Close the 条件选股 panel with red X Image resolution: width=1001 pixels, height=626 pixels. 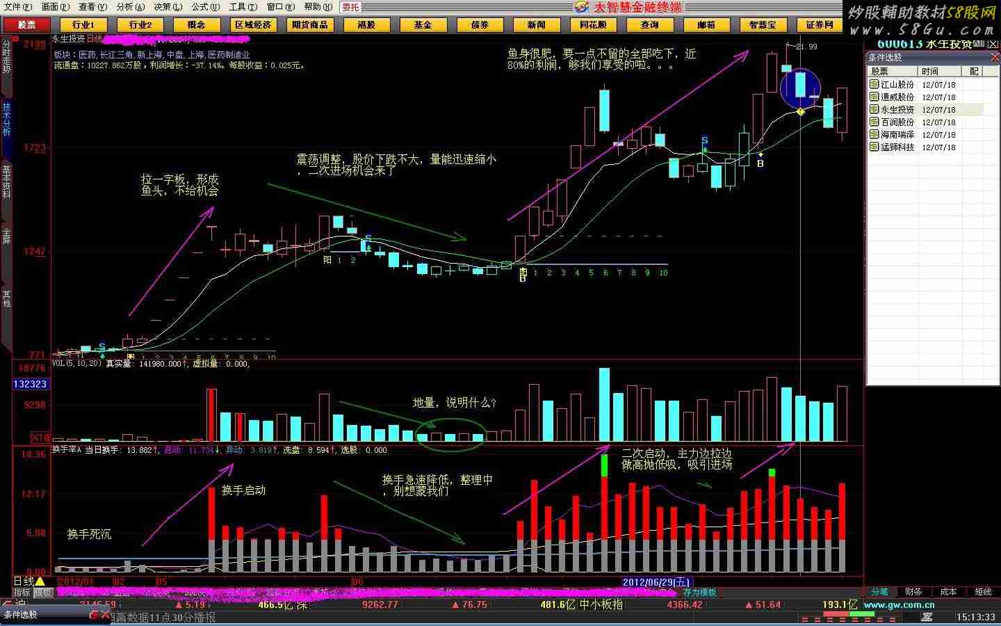[996, 58]
